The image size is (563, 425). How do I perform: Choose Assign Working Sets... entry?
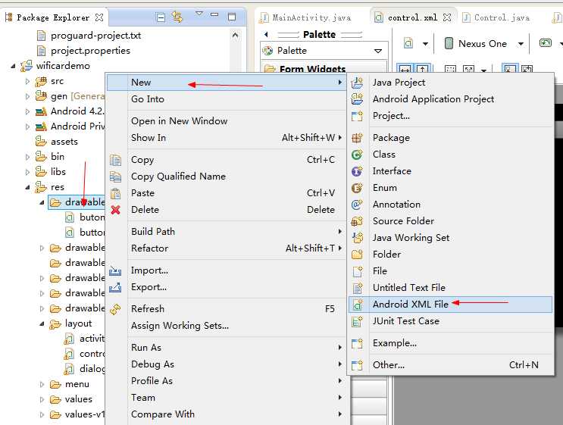[227, 326]
